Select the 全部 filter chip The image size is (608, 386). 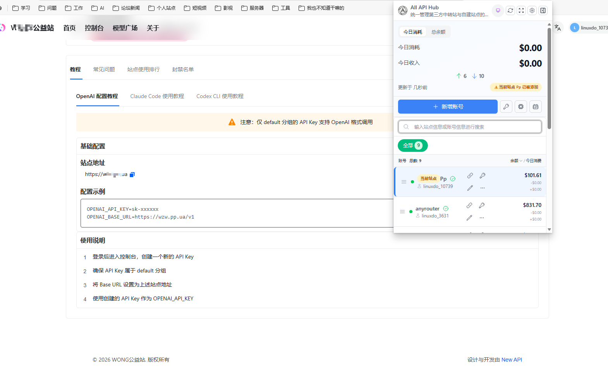pyautogui.click(x=412, y=146)
